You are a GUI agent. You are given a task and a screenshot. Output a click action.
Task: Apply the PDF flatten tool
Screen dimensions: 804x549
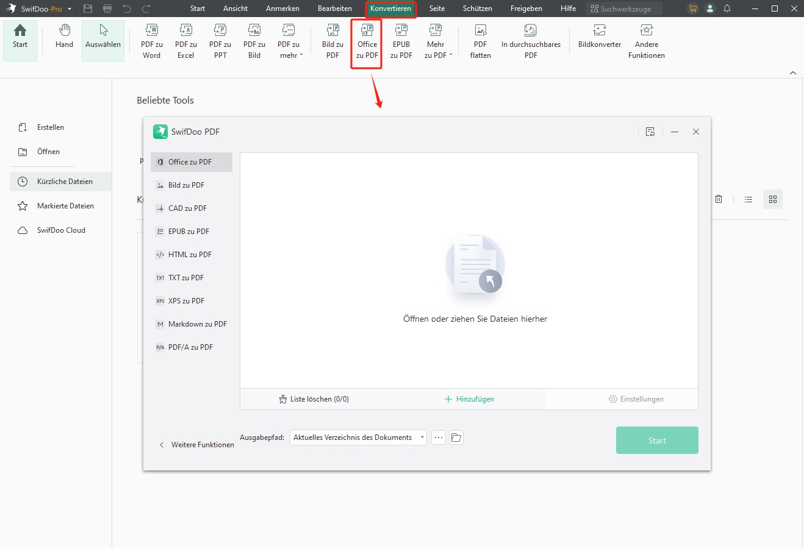[x=481, y=41]
